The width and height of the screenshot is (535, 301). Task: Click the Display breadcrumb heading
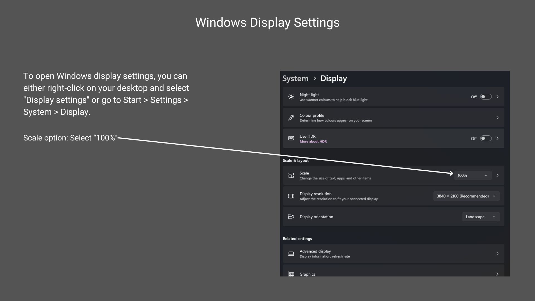point(334,79)
